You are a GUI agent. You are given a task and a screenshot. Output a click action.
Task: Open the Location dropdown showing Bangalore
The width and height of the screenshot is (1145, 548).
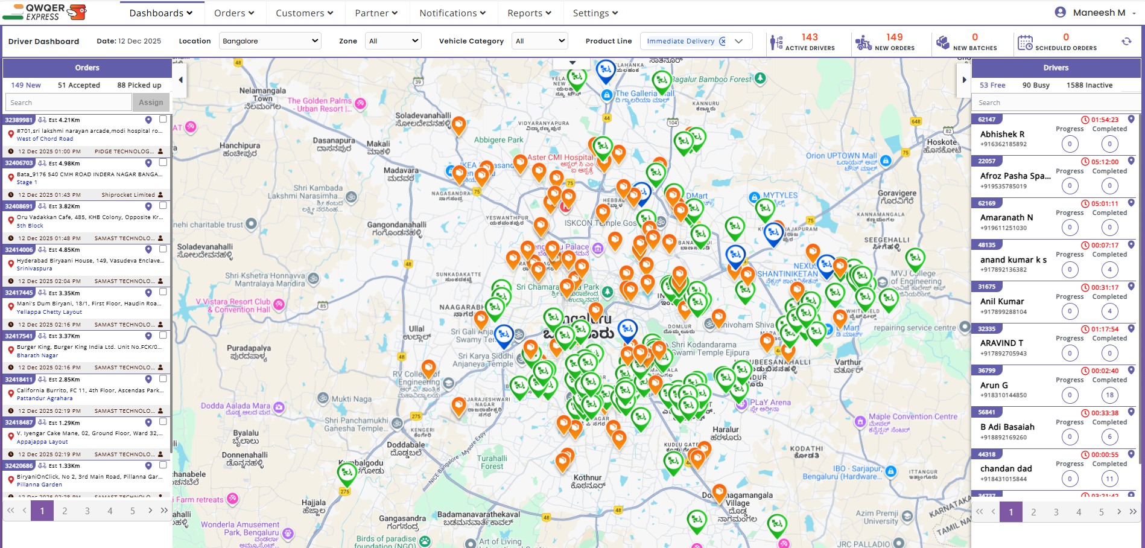tap(270, 41)
